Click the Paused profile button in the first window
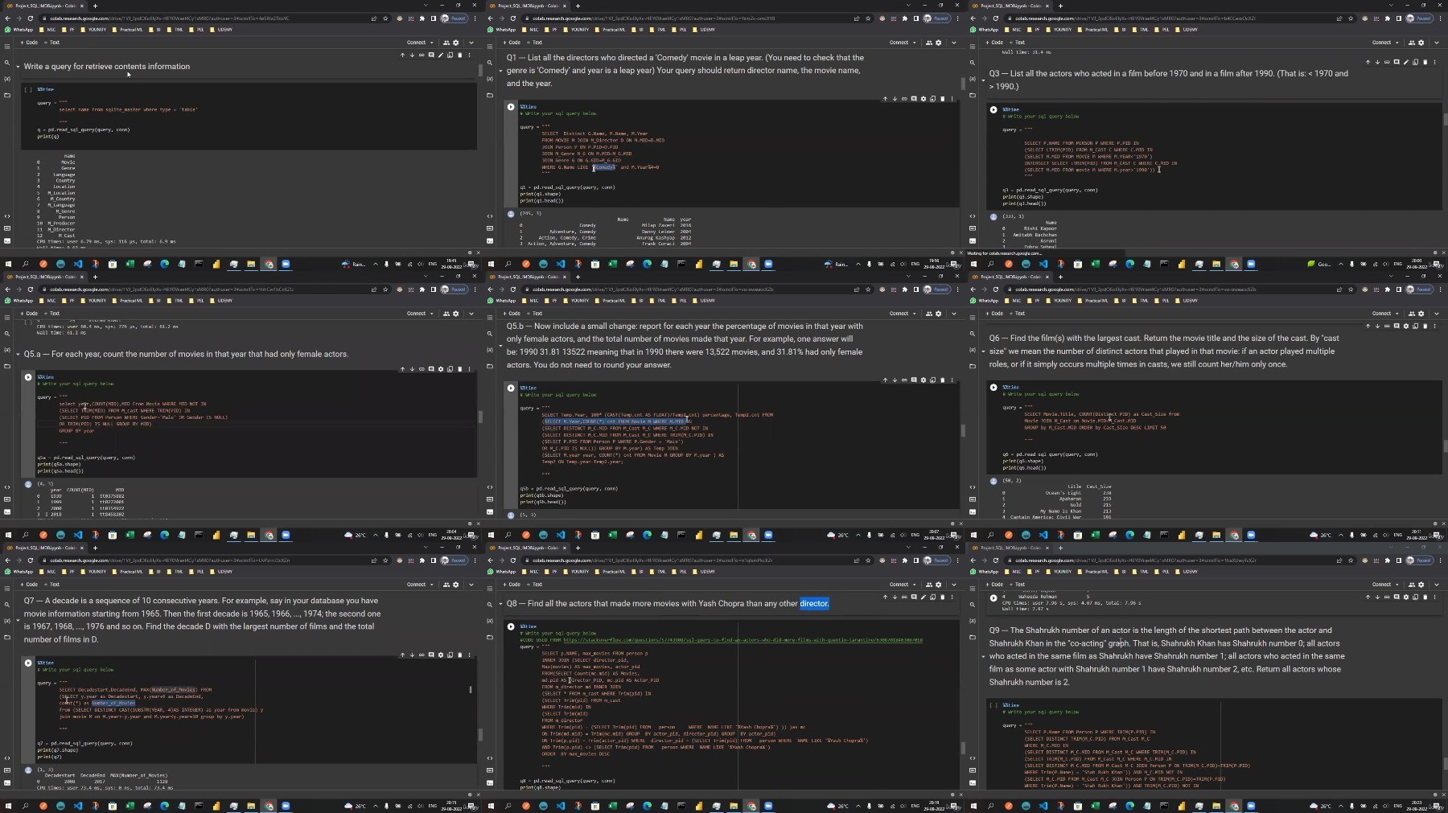The image size is (1448, 813). (455, 18)
